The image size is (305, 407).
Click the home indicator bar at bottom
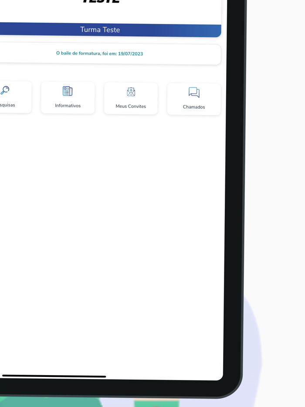tap(54, 376)
